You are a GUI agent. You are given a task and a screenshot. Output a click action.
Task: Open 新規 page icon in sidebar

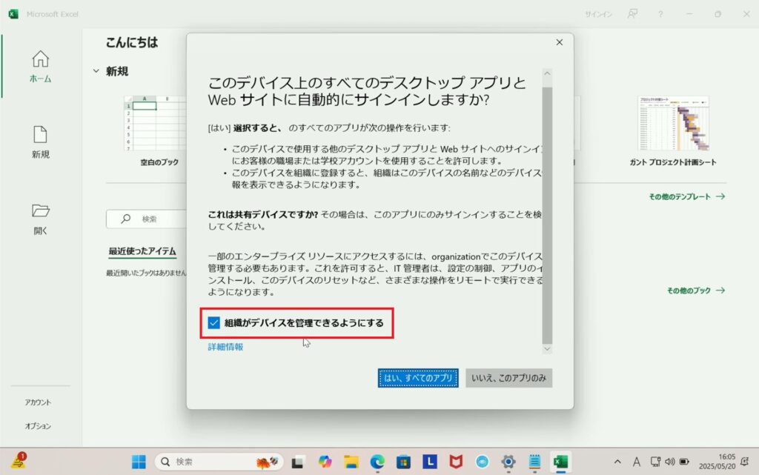pyautogui.click(x=40, y=142)
